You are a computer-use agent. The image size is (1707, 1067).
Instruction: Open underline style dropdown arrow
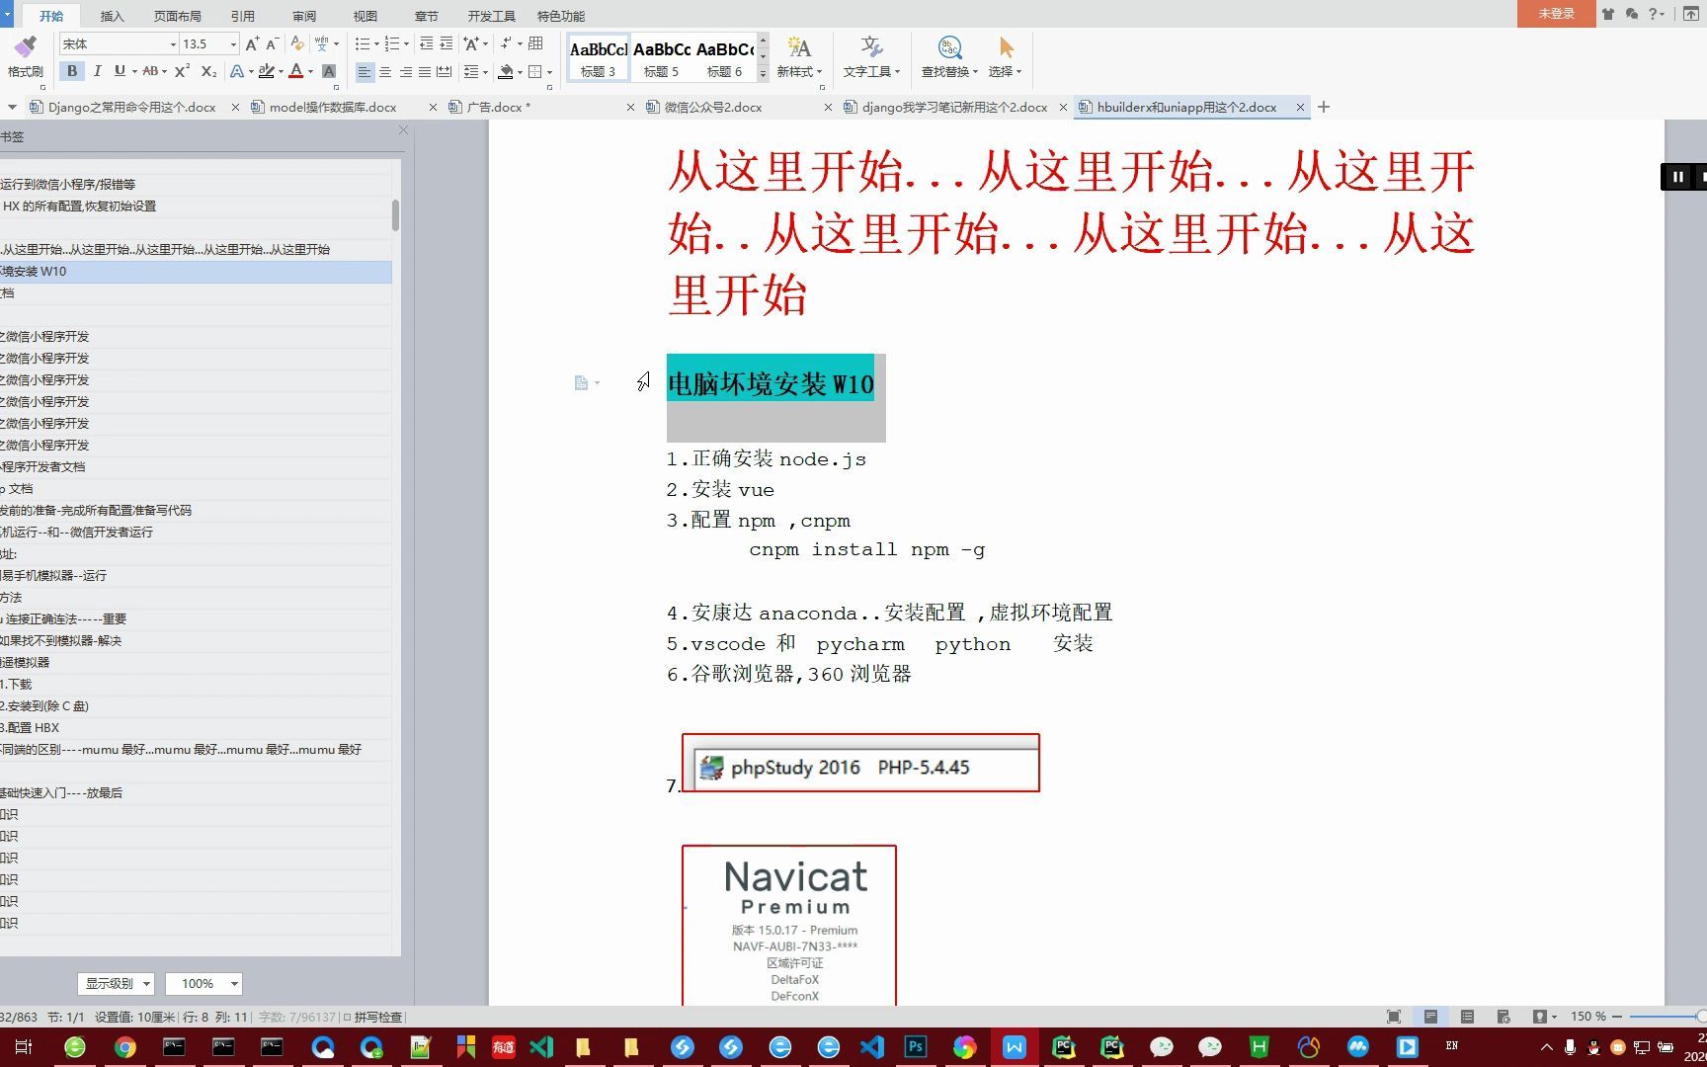(x=132, y=72)
